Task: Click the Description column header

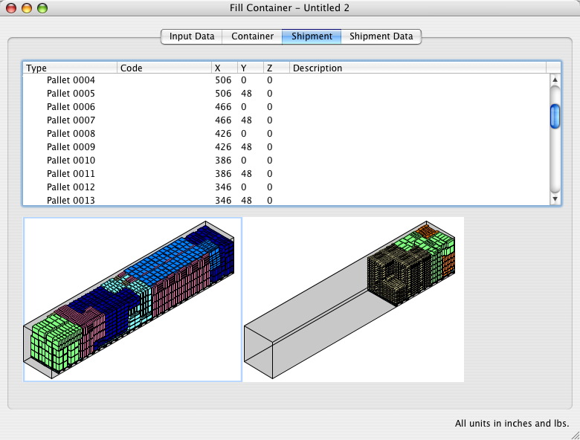Action: pos(418,68)
